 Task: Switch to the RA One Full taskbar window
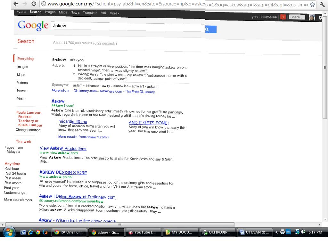click(69, 232)
